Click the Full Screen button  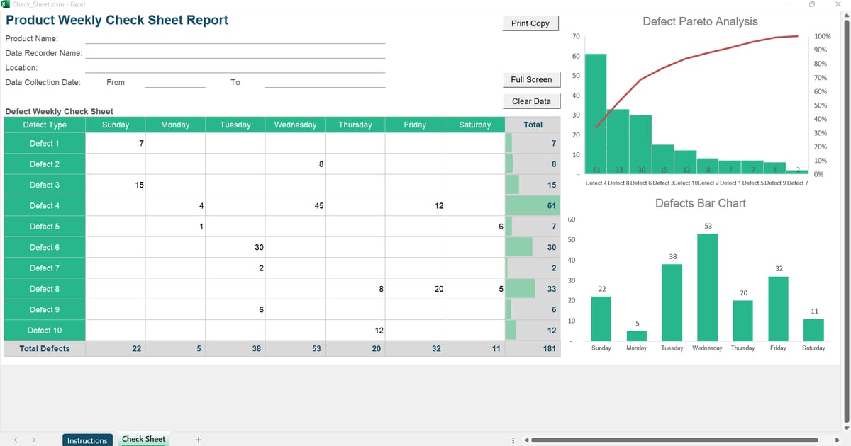[x=531, y=79]
